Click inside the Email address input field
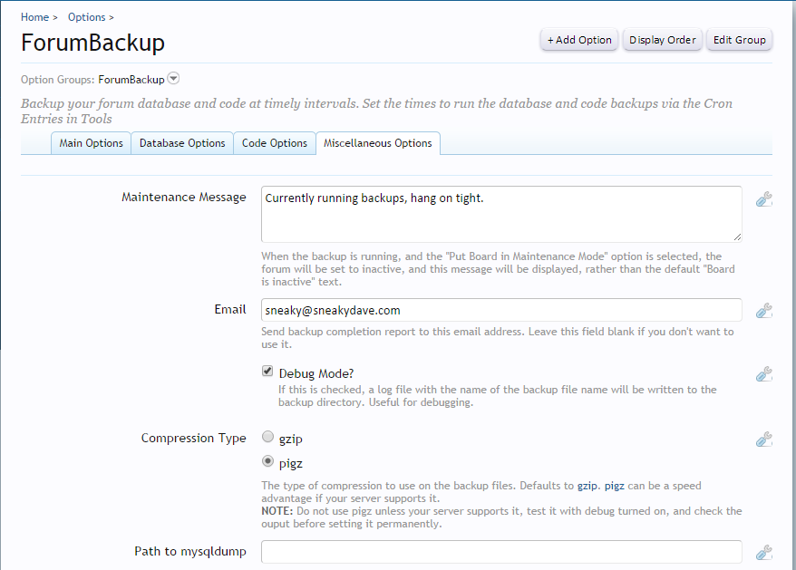Screen dimensions: 796x570 (x=499, y=309)
